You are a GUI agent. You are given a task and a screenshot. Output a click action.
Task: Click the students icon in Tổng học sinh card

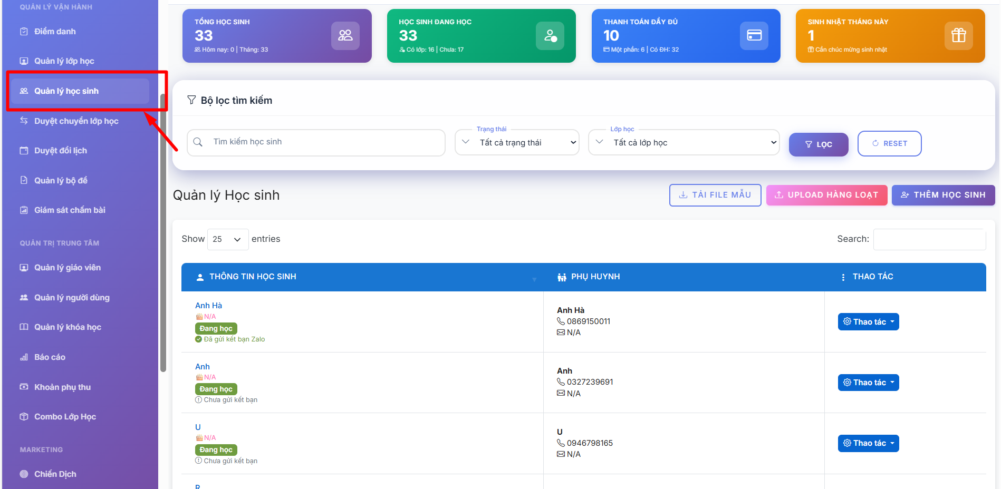tap(345, 36)
